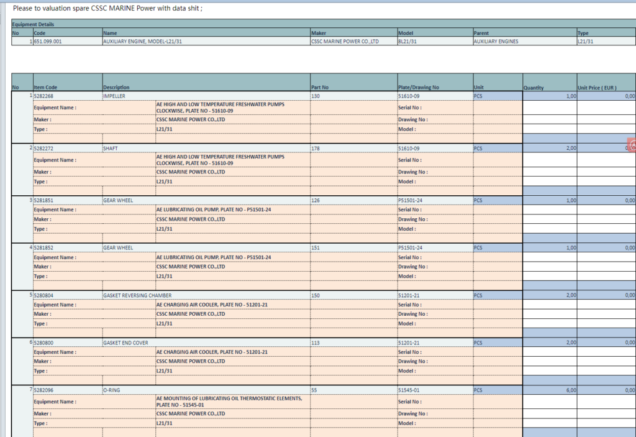Click plate number P51501-24 in the row of item 5281851
The image size is (636, 437).
coord(435,201)
